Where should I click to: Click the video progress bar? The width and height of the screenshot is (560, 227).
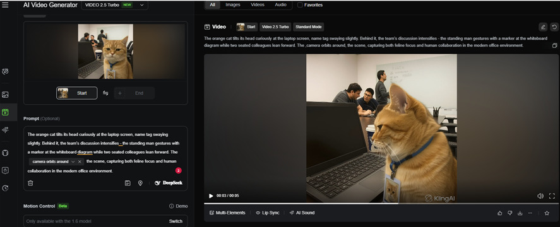tap(381, 204)
